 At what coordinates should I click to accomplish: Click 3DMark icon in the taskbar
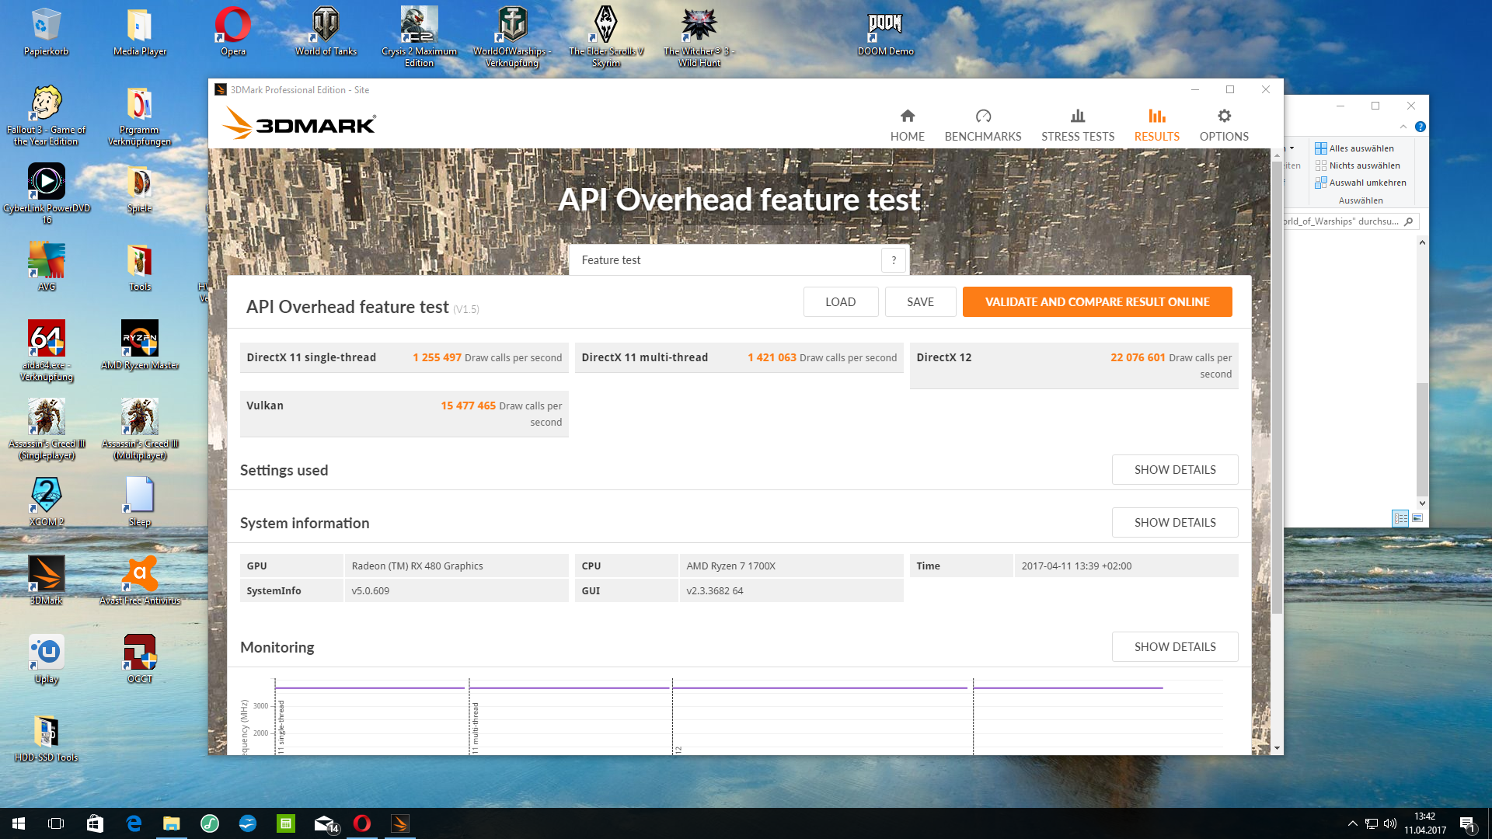click(x=400, y=823)
